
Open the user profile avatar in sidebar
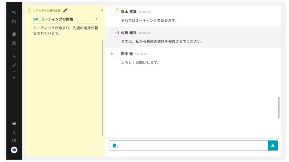tap(14, 150)
